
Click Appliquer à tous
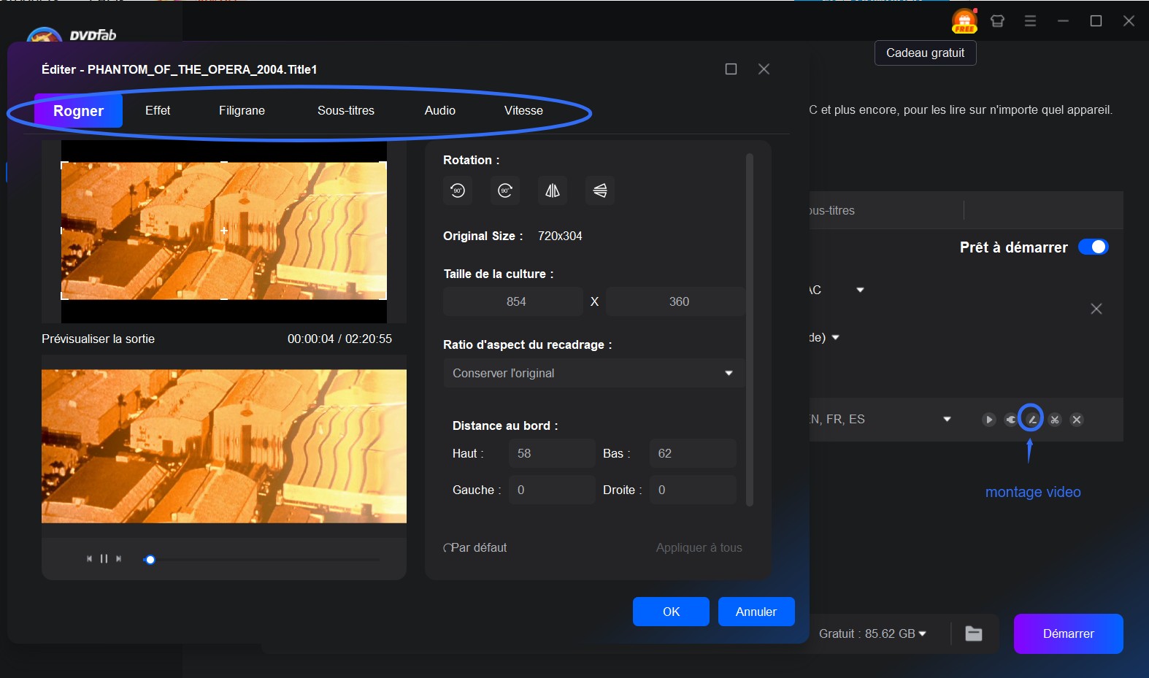(699, 547)
